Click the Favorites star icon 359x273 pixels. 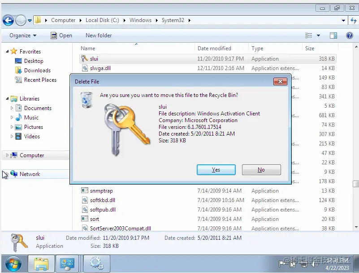(x=14, y=51)
